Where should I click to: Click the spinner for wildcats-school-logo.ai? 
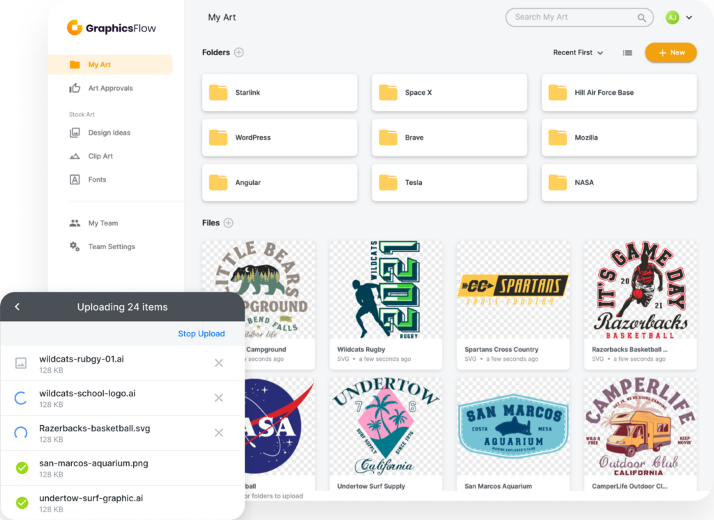pos(21,398)
